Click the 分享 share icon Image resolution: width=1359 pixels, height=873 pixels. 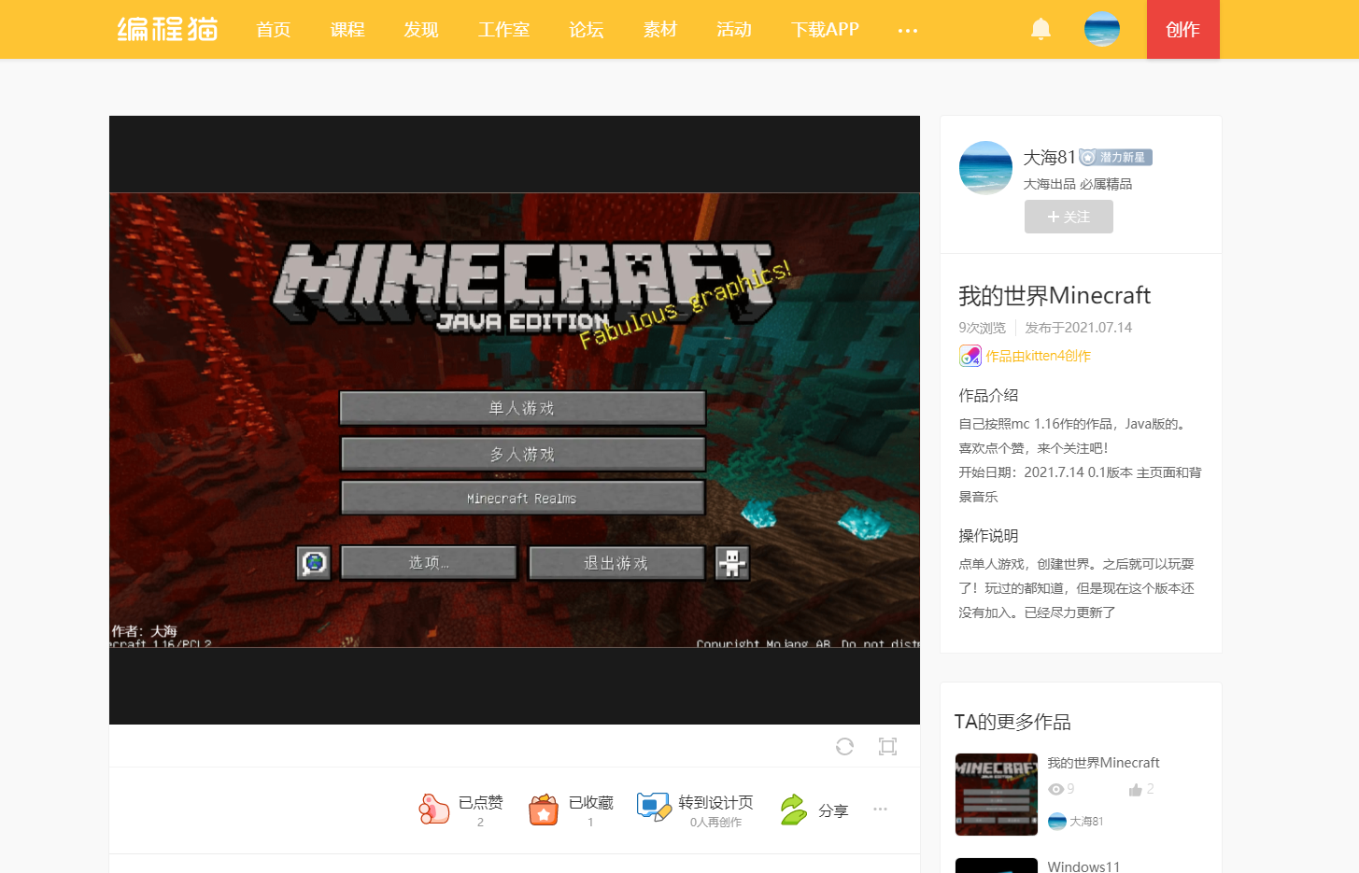point(793,809)
